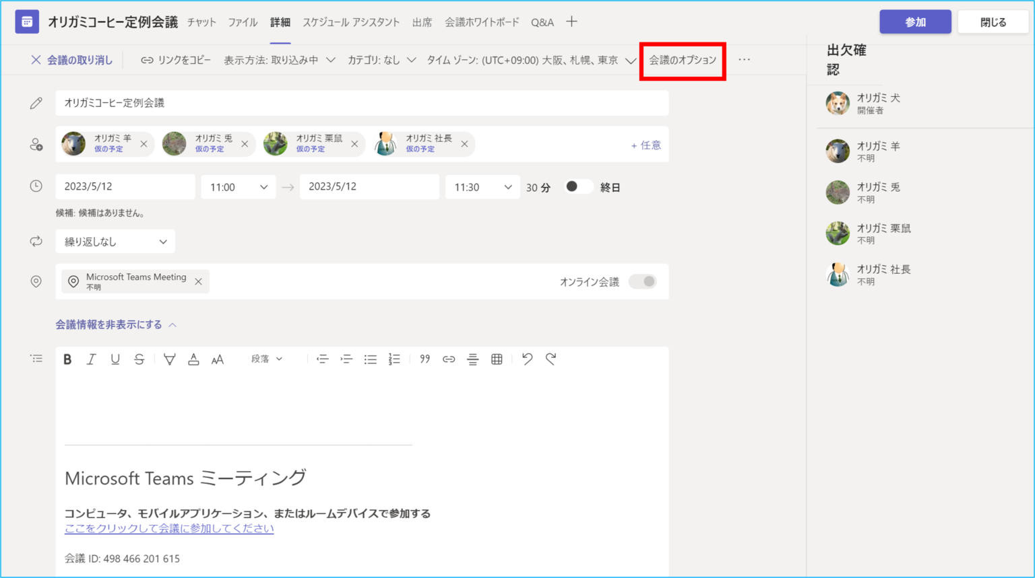This screenshot has height=578, width=1035.
Task: Switch to the Q&A tab
Action: [x=542, y=22]
